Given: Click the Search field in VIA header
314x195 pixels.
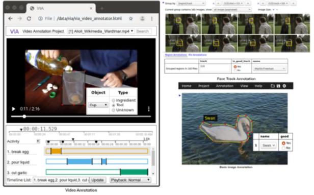Looking at the screenshot, I should tap(143, 31).
